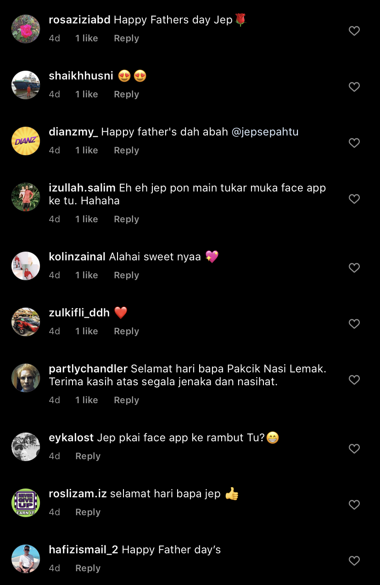Tap heart icon on shaikhhusni's comment

pos(354,87)
